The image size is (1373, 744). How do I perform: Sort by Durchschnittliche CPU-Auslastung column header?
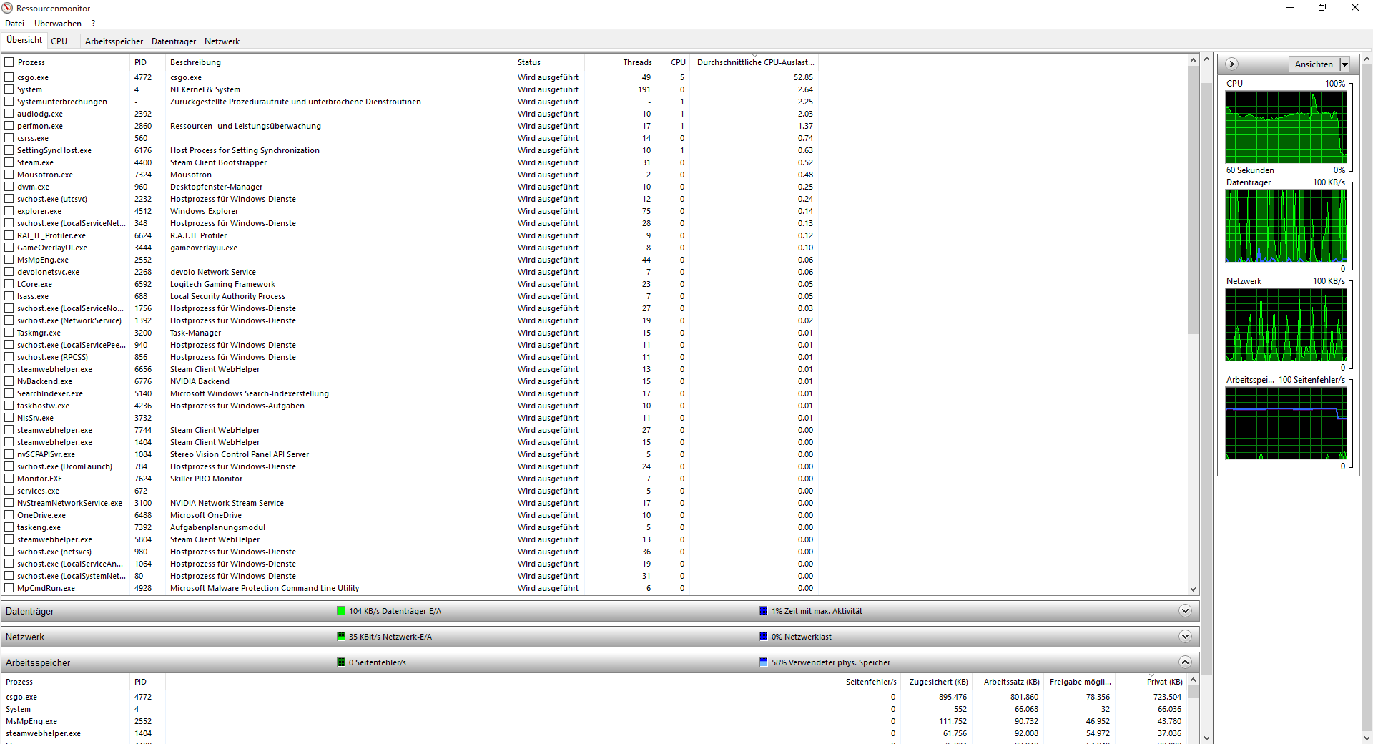pos(754,62)
